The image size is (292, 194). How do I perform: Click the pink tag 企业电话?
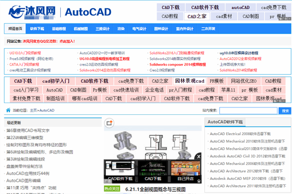tap(154, 90)
